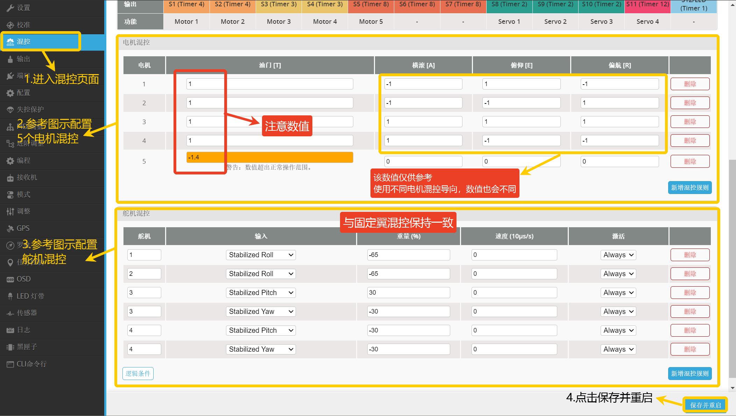
Task: Click motor 5 throttle field showing -1.4
Action: point(269,157)
